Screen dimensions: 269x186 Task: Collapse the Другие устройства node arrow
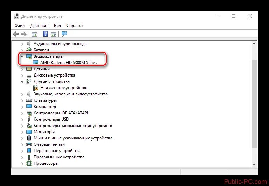tap(22, 81)
